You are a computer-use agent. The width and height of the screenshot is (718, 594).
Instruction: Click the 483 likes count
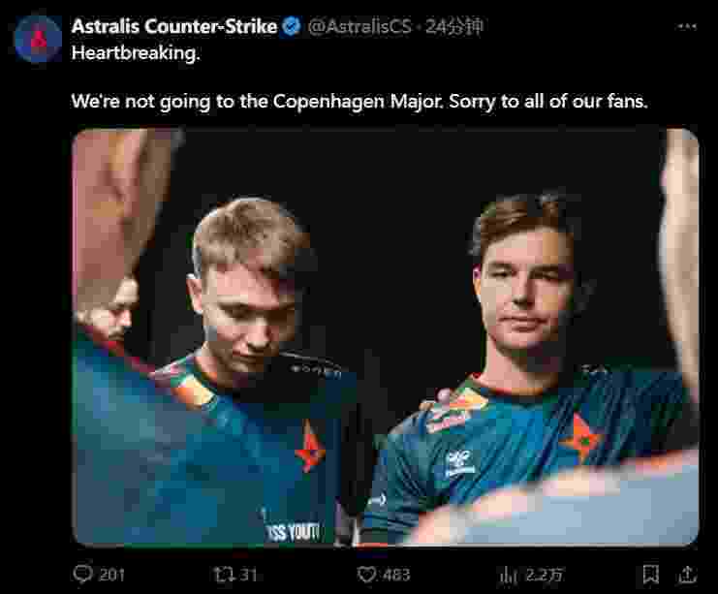(397, 575)
